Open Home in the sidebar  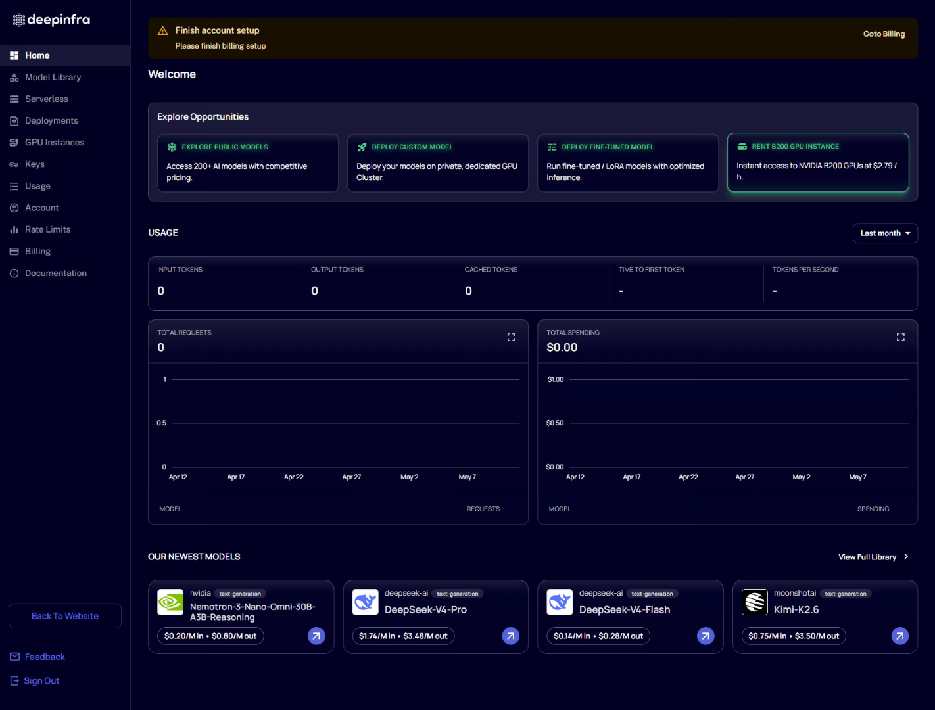pyautogui.click(x=65, y=55)
